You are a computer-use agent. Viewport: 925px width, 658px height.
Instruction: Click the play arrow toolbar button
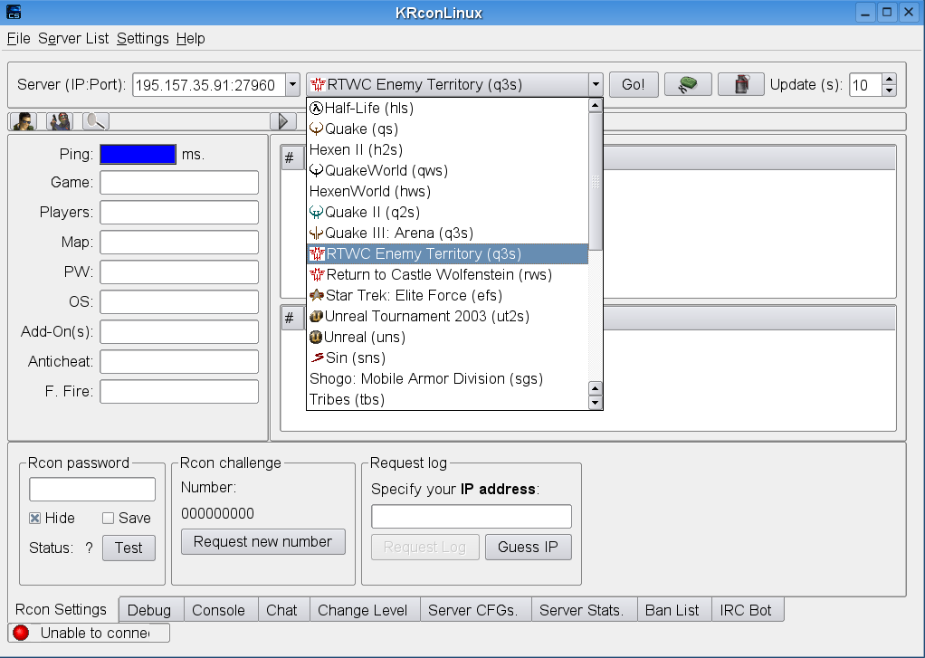pos(283,121)
